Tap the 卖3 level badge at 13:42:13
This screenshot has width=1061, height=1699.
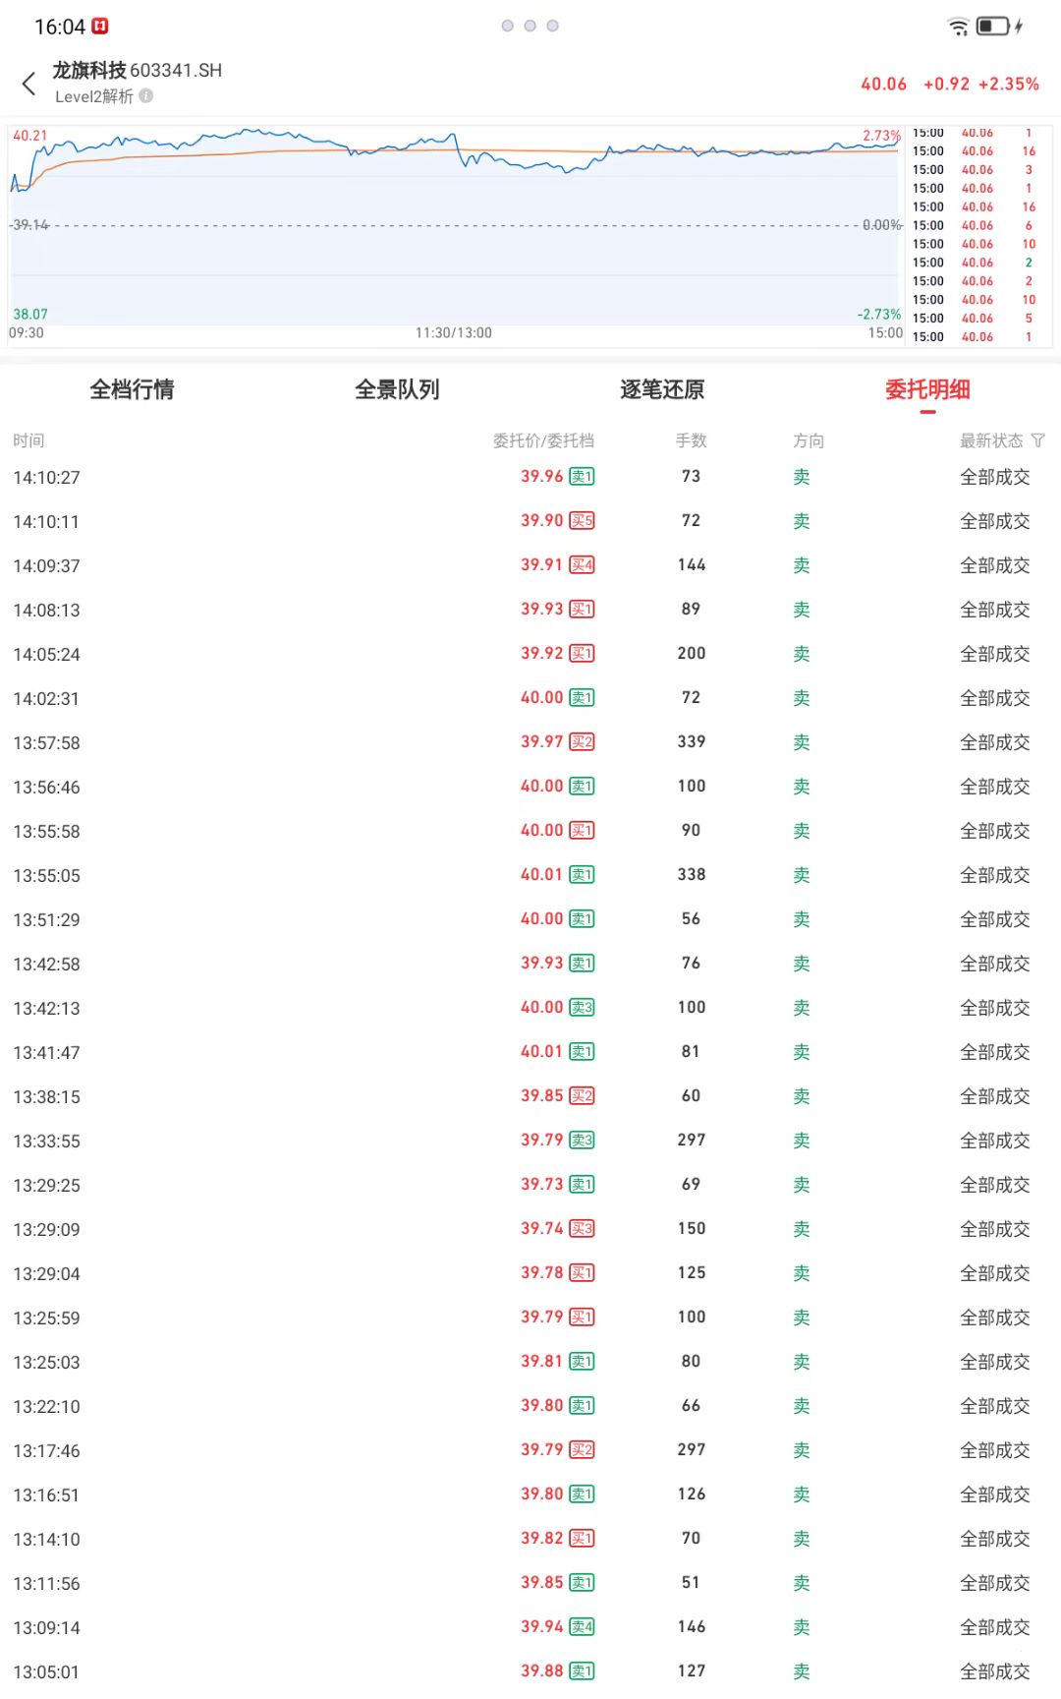pos(582,1008)
